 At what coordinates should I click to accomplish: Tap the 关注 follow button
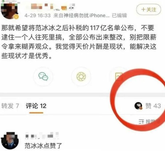pyautogui.click(x=148, y=9)
